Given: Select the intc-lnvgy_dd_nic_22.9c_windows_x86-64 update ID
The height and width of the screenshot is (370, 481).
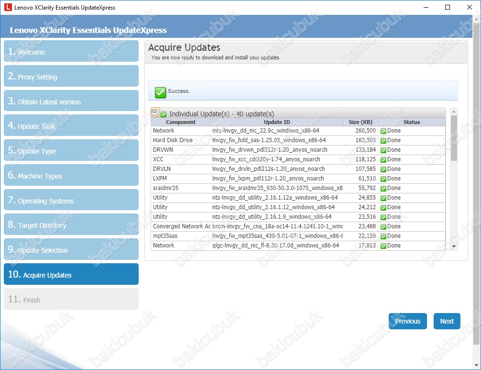Looking at the screenshot, I should point(266,131).
